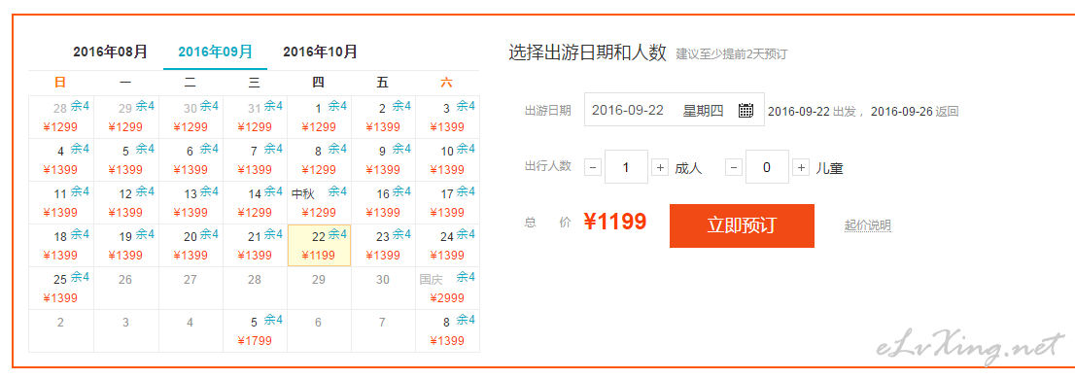Screen dimensions: 1075x379
Task: Click the 立即预订 booking button
Action: click(742, 225)
